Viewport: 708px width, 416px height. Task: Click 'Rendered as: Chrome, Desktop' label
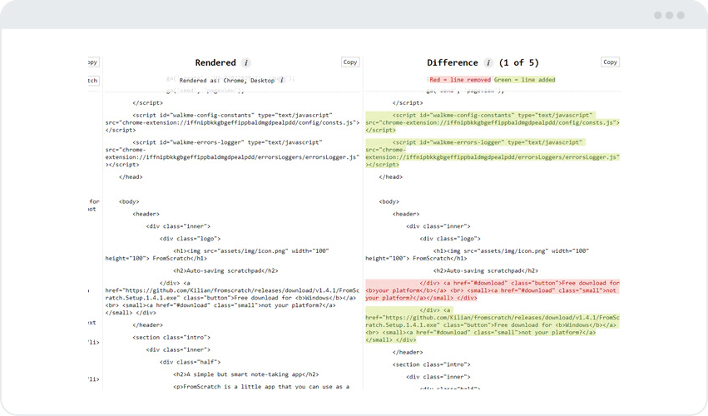point(226,81)
